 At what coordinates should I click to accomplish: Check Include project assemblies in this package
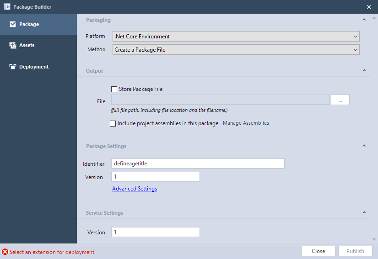point(113,123)
